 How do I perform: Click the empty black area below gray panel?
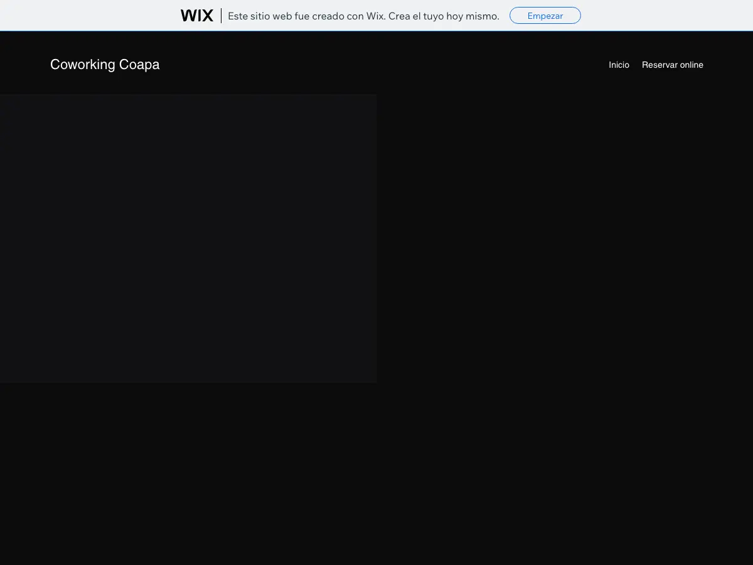point(376,474)
